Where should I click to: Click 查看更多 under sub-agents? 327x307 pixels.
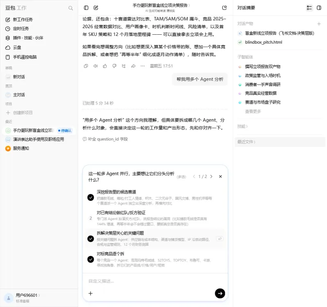[253, 111]
